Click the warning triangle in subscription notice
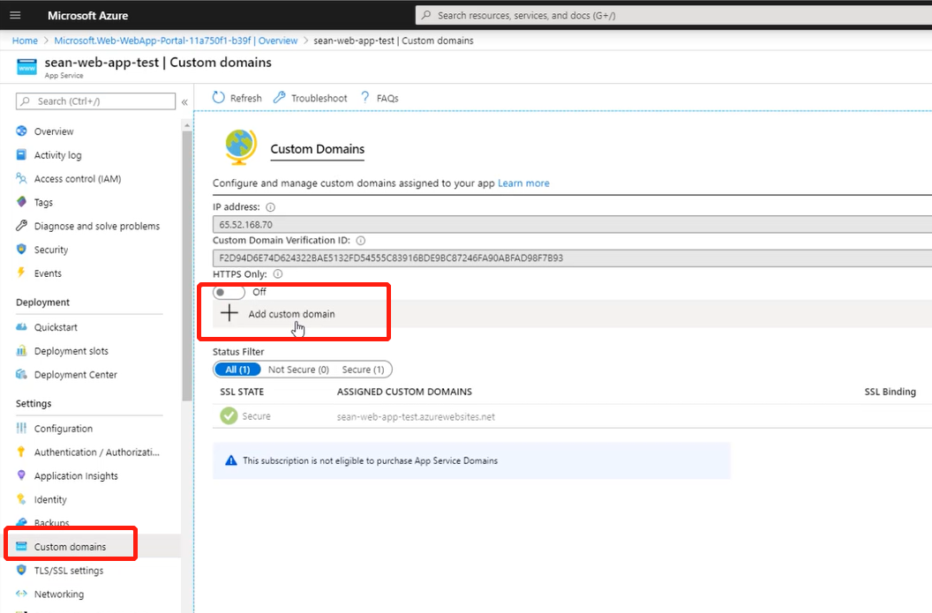The height and width of the screenshot is (613, 932). (x=231, y=460)
